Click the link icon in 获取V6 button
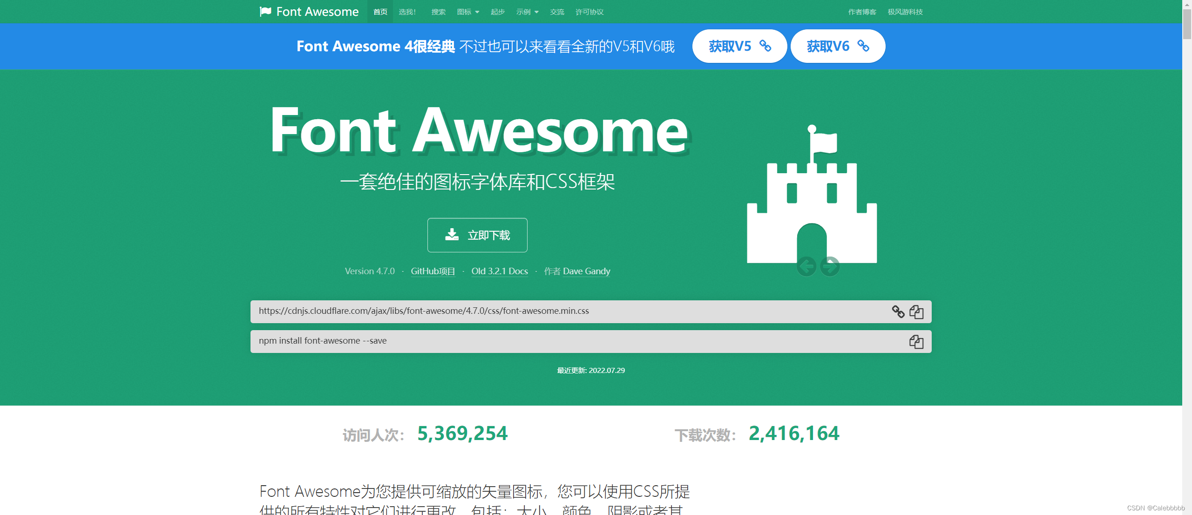1192x515 pixels. [863, 46]
